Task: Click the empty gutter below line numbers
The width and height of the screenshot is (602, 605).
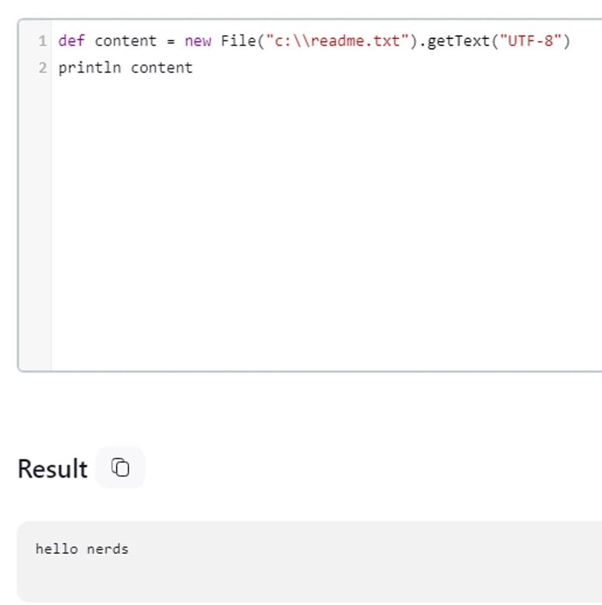Action: pos(35,224)
